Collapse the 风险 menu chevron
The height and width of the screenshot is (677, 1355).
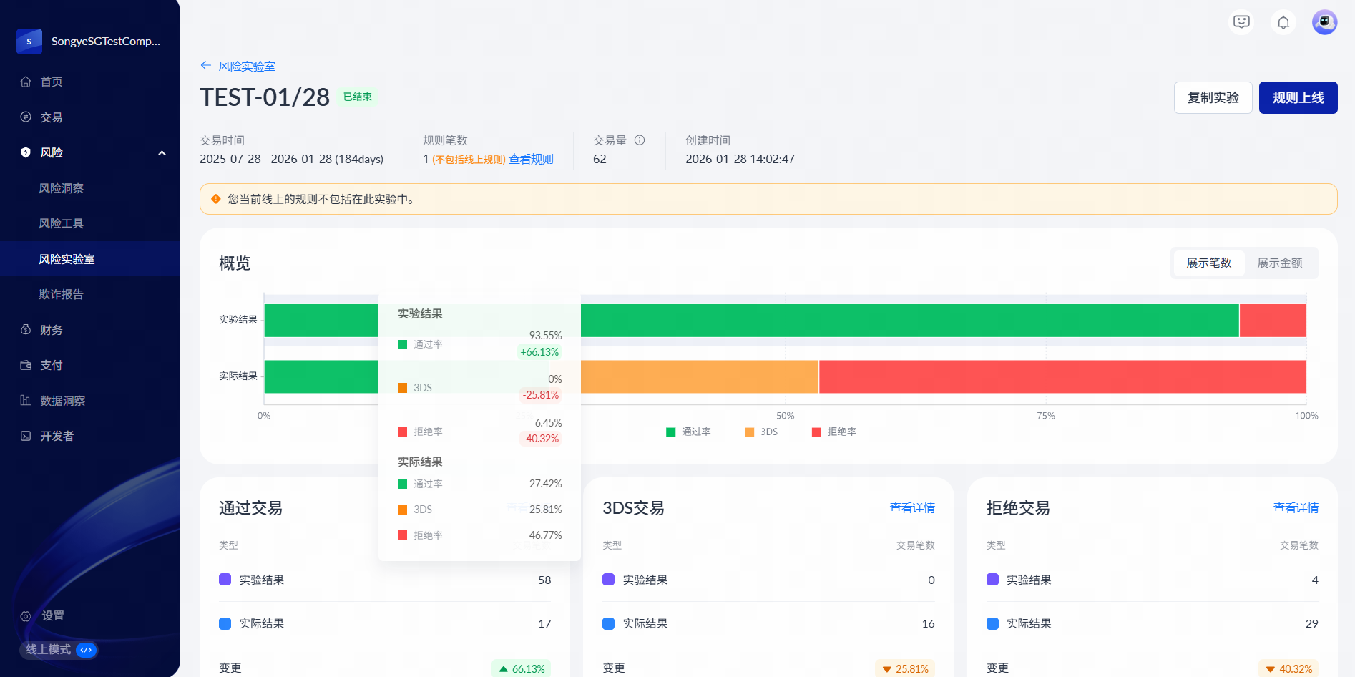(162, 152)
